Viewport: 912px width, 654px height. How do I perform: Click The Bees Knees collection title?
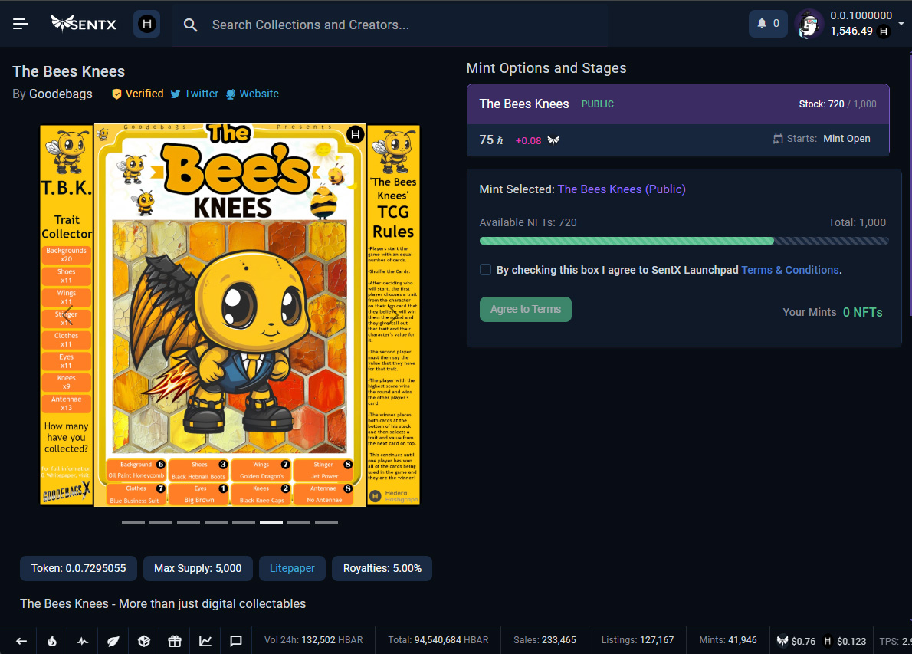pyautogui.click(x=69, y=71)
